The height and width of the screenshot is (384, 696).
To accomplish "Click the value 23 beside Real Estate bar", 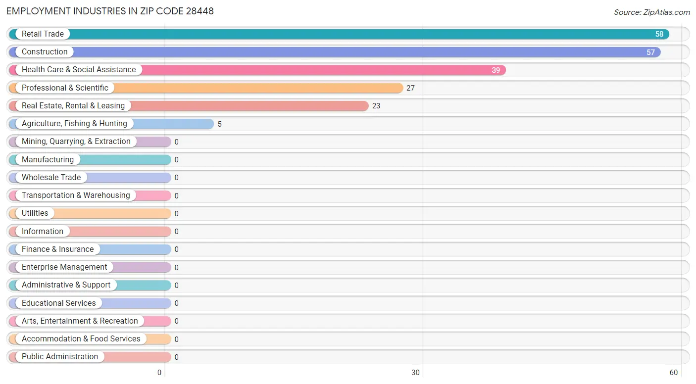I will 376,106.
